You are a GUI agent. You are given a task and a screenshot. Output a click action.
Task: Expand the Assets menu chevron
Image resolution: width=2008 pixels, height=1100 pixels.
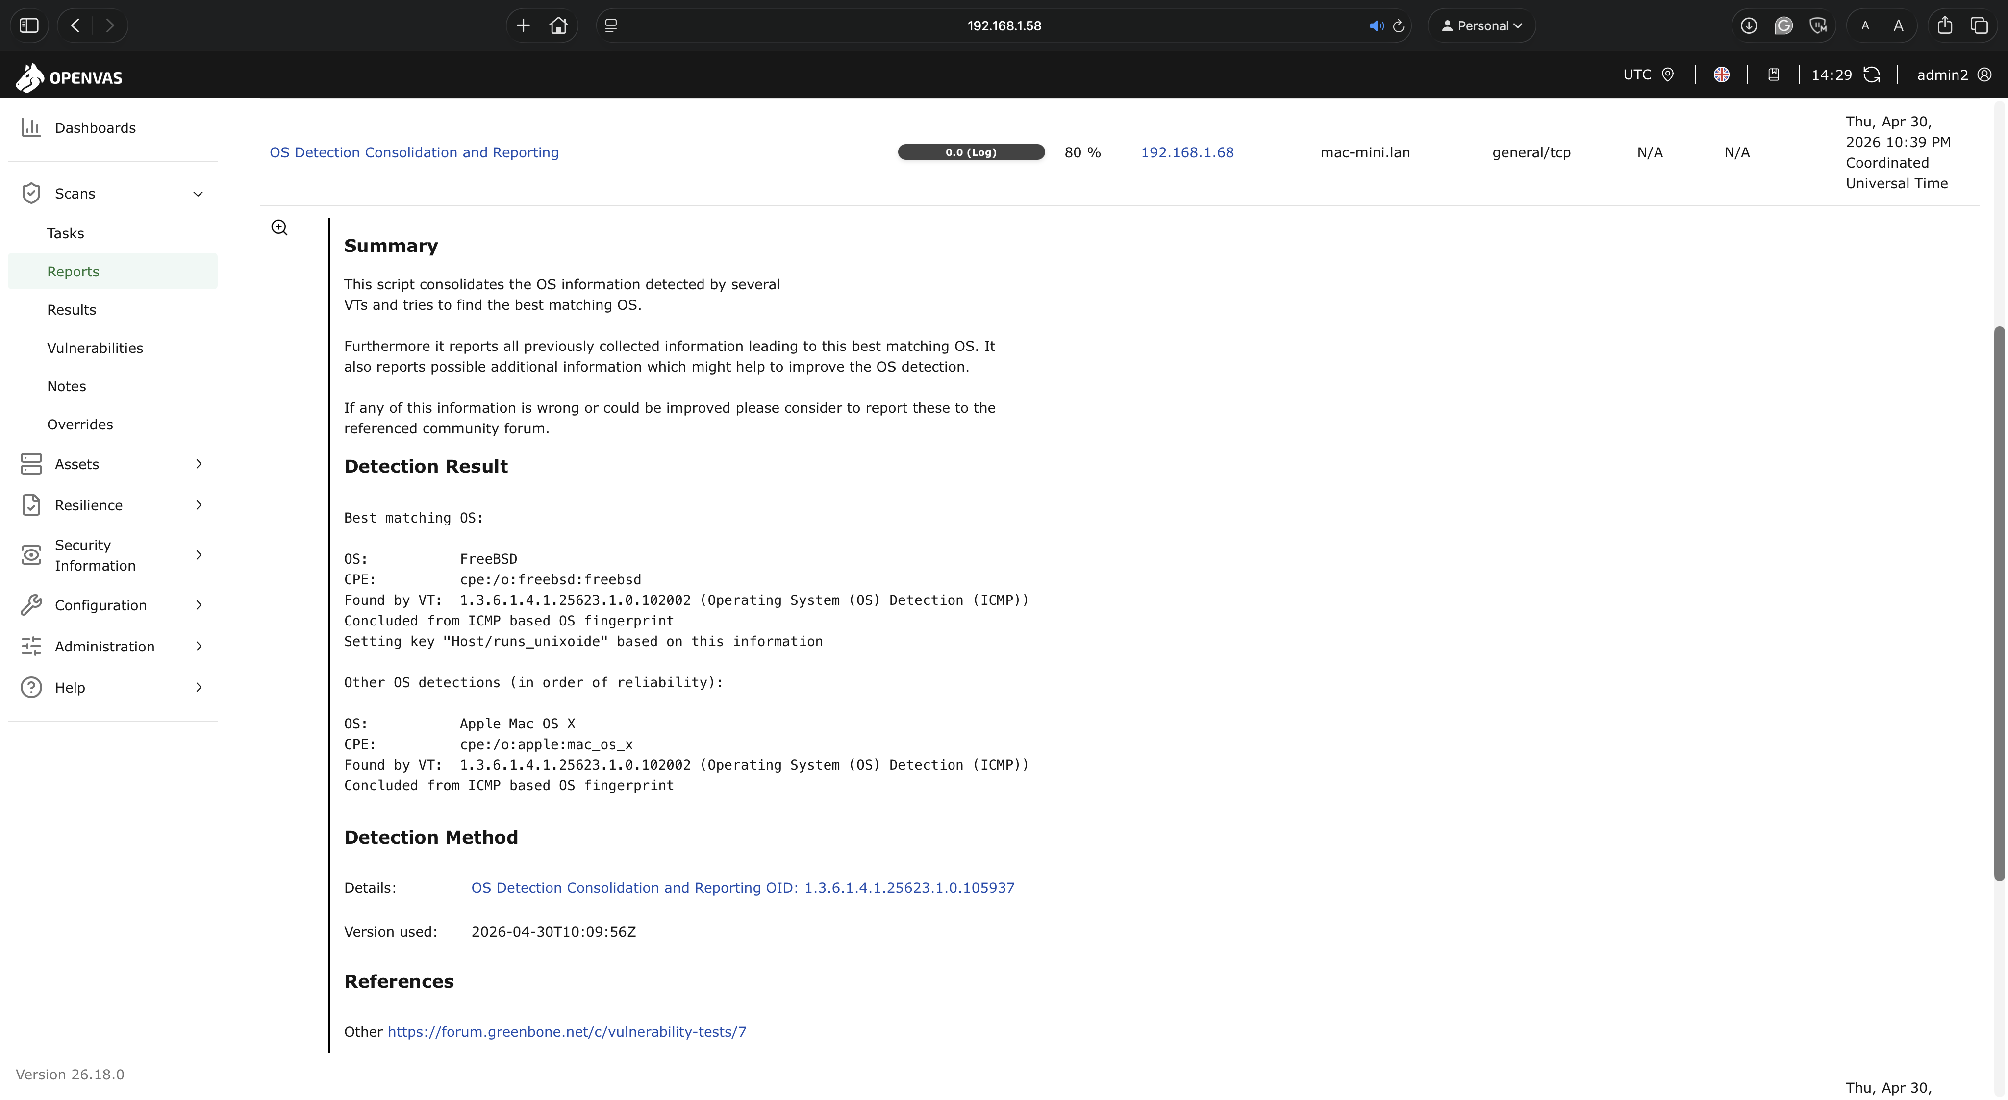click(x=198, y=464)
